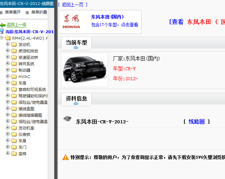Click the disk icon beside 东风本田-CR-V-2012-
This screenshot has width=225, height=179.
(x=67, y=119)
